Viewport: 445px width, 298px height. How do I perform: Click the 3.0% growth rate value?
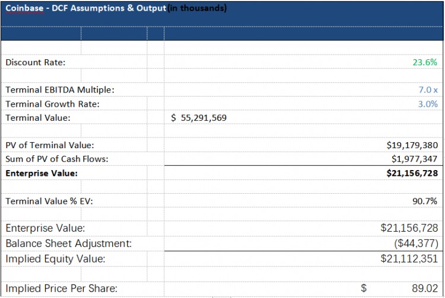(428, 104)
